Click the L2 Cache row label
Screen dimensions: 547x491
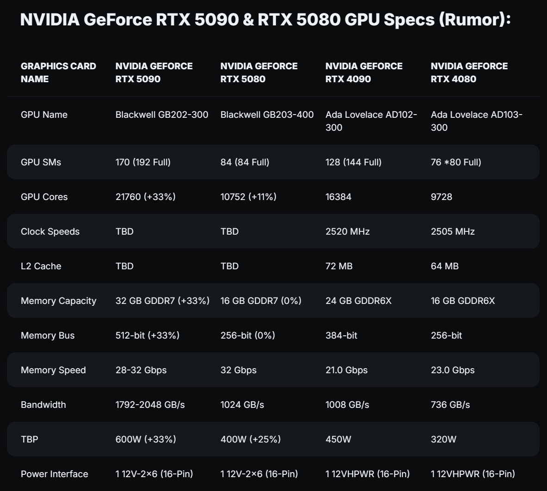pos(41,266)
